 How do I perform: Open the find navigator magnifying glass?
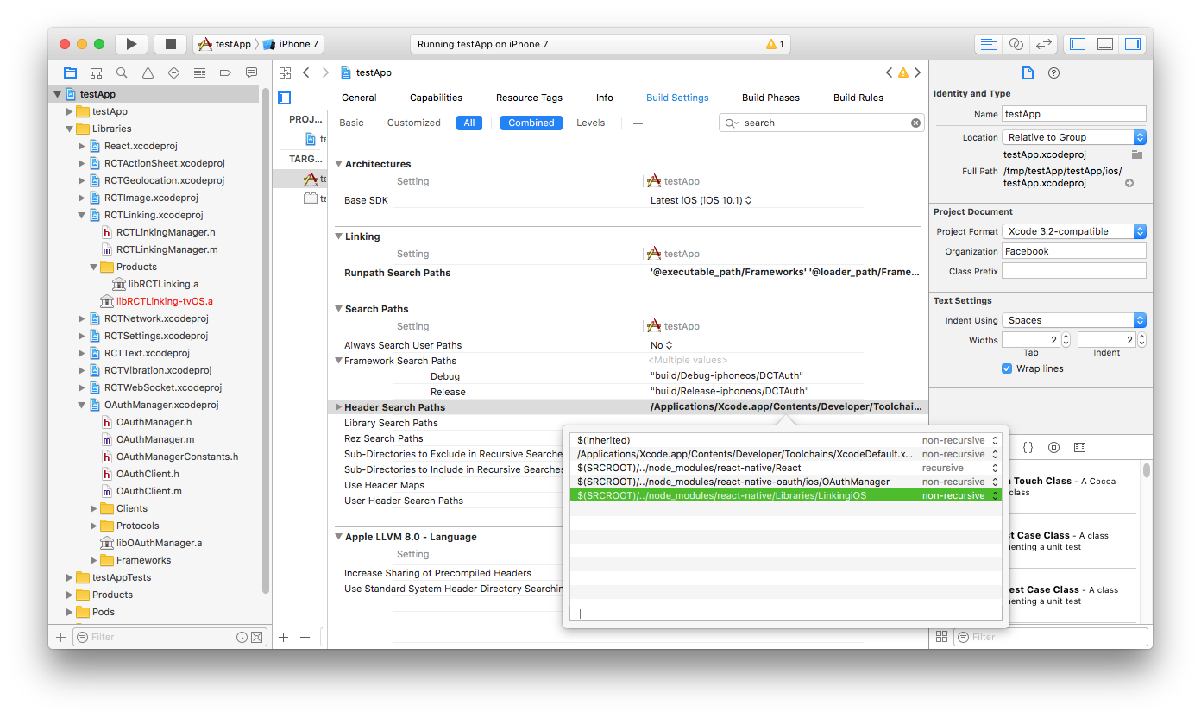pos(122,72)
